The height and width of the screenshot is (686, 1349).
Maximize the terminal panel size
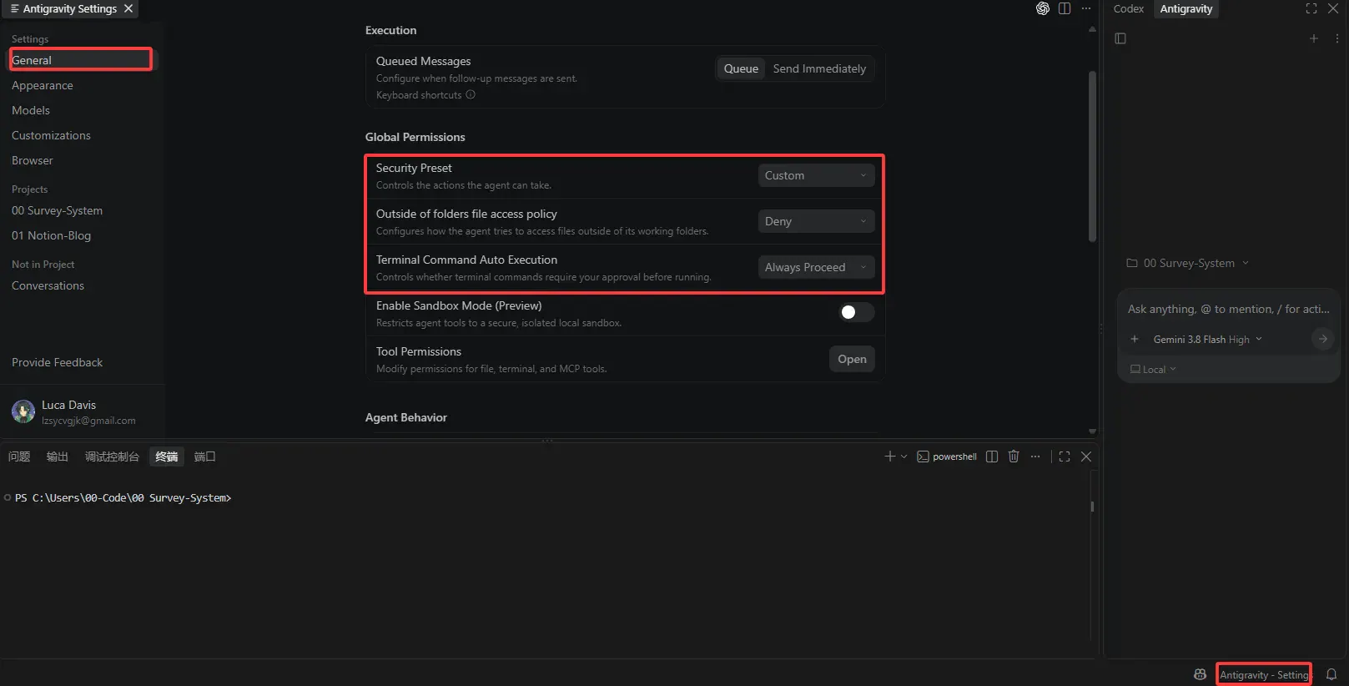coord(1065,456)
